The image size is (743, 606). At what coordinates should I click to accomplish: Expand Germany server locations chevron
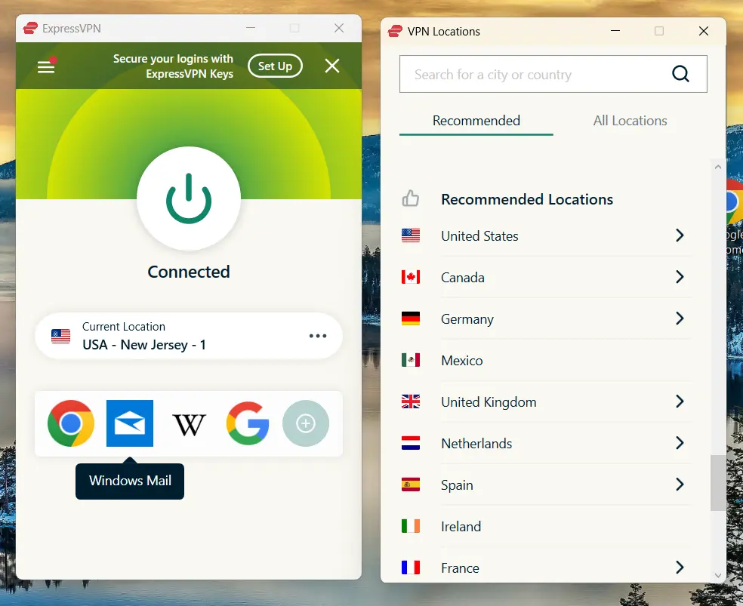coord(680,318)
